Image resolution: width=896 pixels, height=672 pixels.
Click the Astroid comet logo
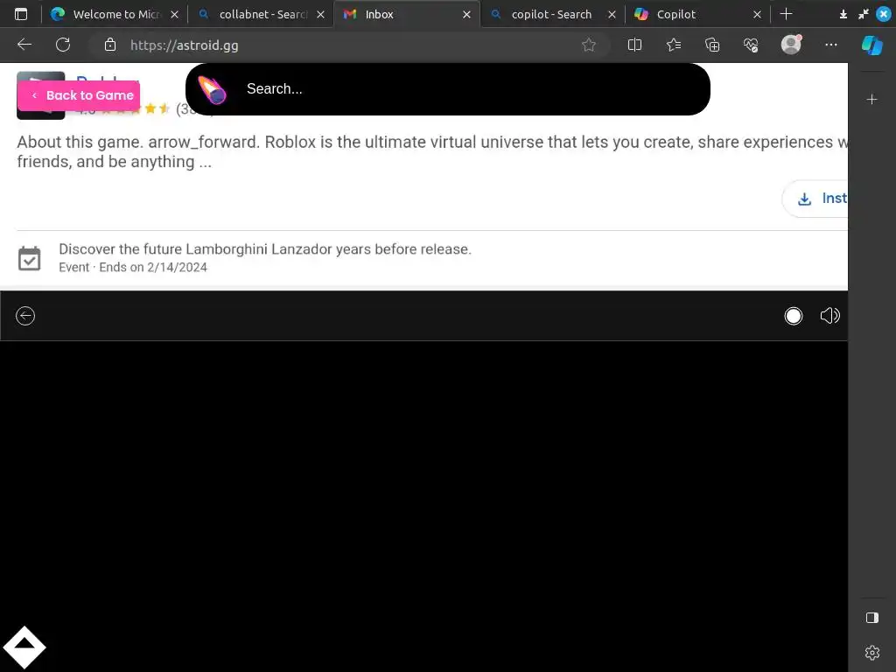[212, 90]
